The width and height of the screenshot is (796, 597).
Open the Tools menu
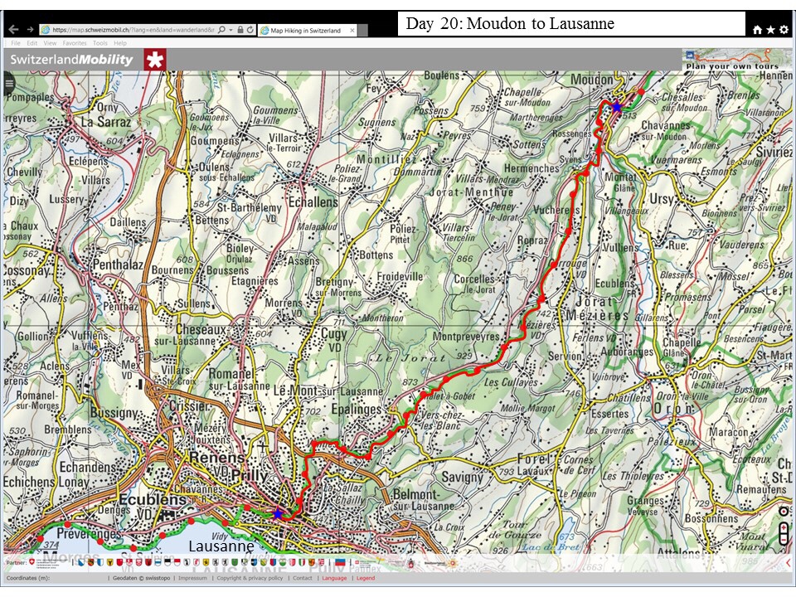100,42
